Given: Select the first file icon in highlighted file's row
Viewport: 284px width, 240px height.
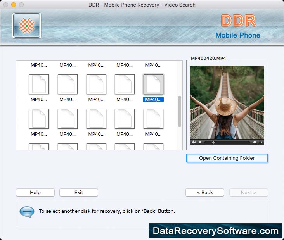Looking at the screenshot, I should [x=39, y=85].
